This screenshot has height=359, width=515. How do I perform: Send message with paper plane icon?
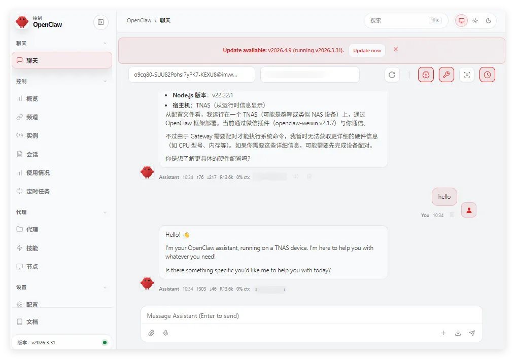(472, 333)
